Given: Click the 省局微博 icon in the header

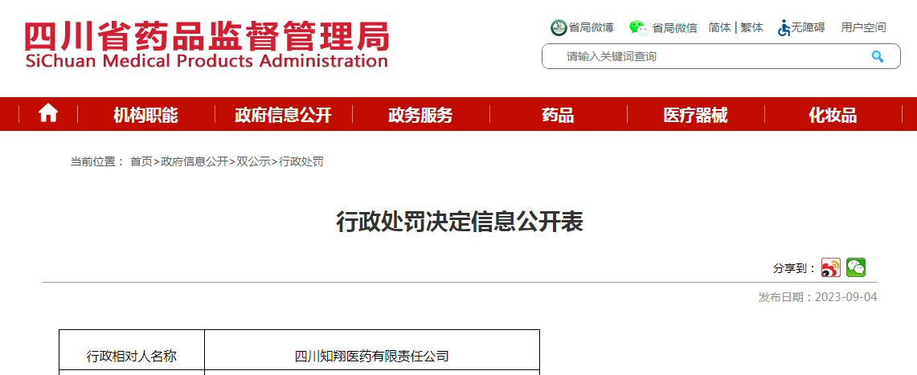Looking at the screenshot, I should [x=559, y=27].
